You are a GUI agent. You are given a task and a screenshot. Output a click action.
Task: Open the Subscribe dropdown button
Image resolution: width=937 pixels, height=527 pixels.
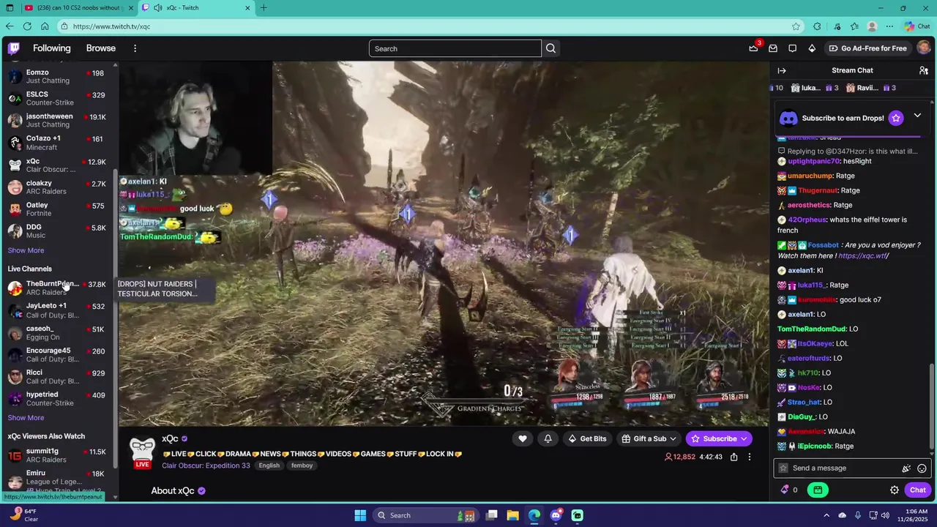719,438
